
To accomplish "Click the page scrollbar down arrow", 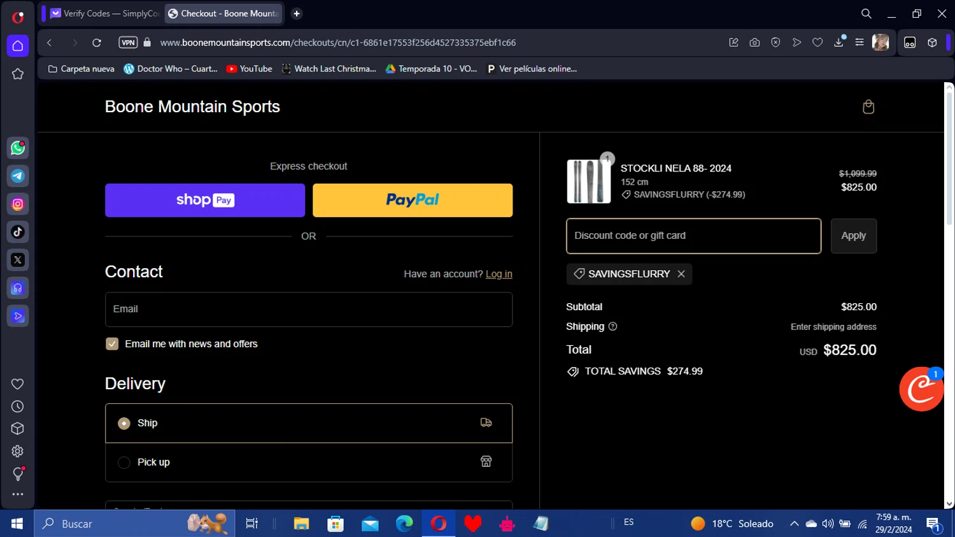I will point(949,504).
